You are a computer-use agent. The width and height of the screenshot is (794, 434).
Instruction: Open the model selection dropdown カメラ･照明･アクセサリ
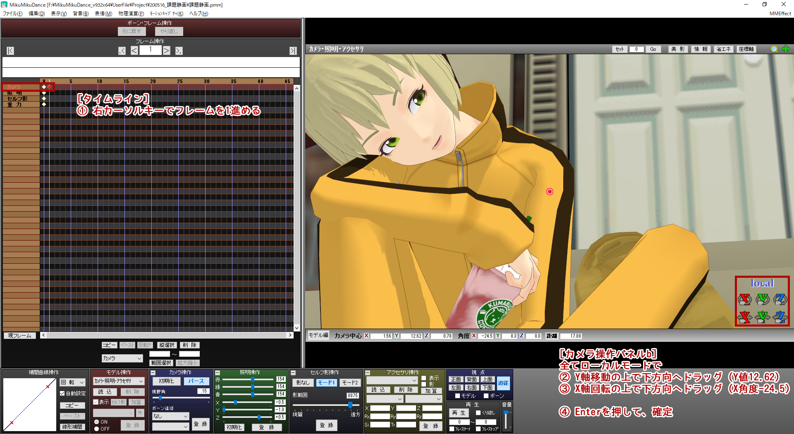coord(119,381)
